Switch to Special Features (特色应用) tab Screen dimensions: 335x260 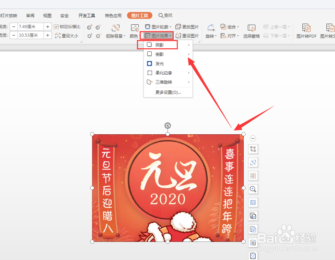click(113, 15)
